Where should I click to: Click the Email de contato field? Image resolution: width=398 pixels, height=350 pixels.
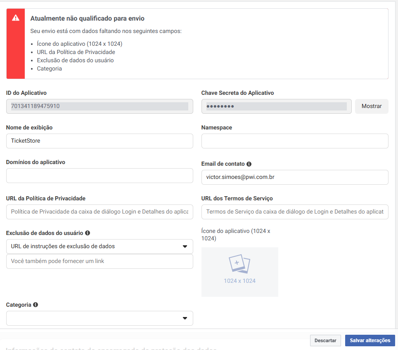click(294, 177)
